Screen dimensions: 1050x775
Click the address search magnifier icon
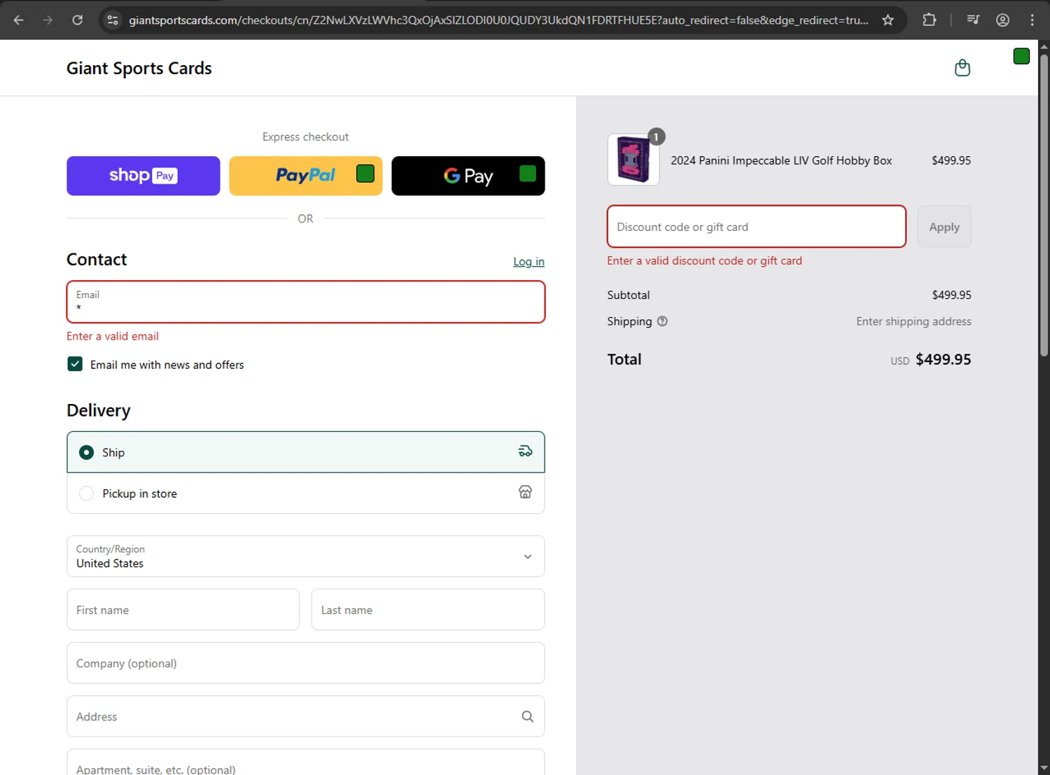pyautogui.click(x=527, y=716)
